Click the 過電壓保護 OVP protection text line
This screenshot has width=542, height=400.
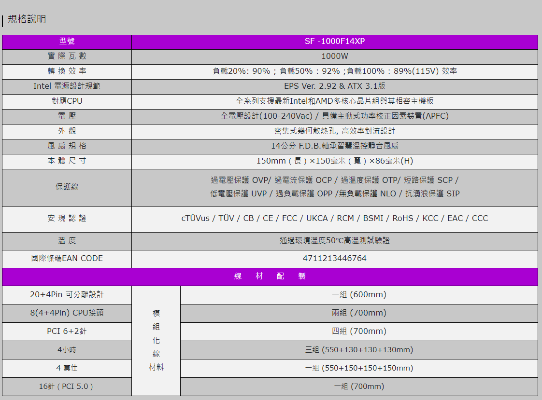[x=334, y=180]
